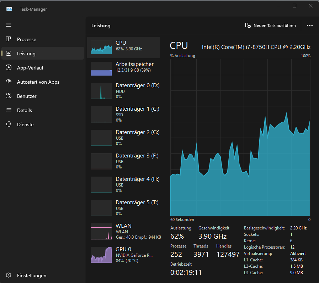The image size is (319, 283).
Task: Show Arbeitsspeicher memory usage graph
Action: click(x=123, y=69)
